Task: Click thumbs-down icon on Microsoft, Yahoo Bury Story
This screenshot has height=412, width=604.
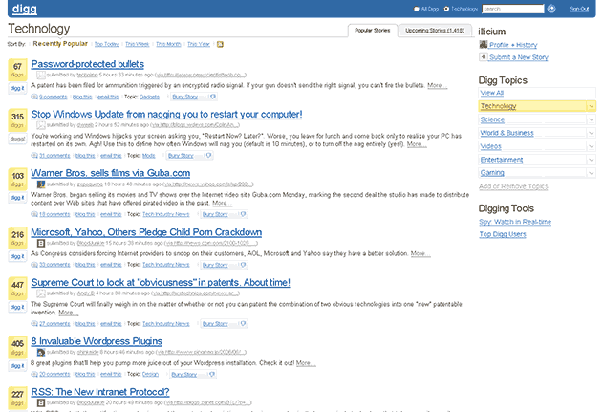Action: click(243, 265)
